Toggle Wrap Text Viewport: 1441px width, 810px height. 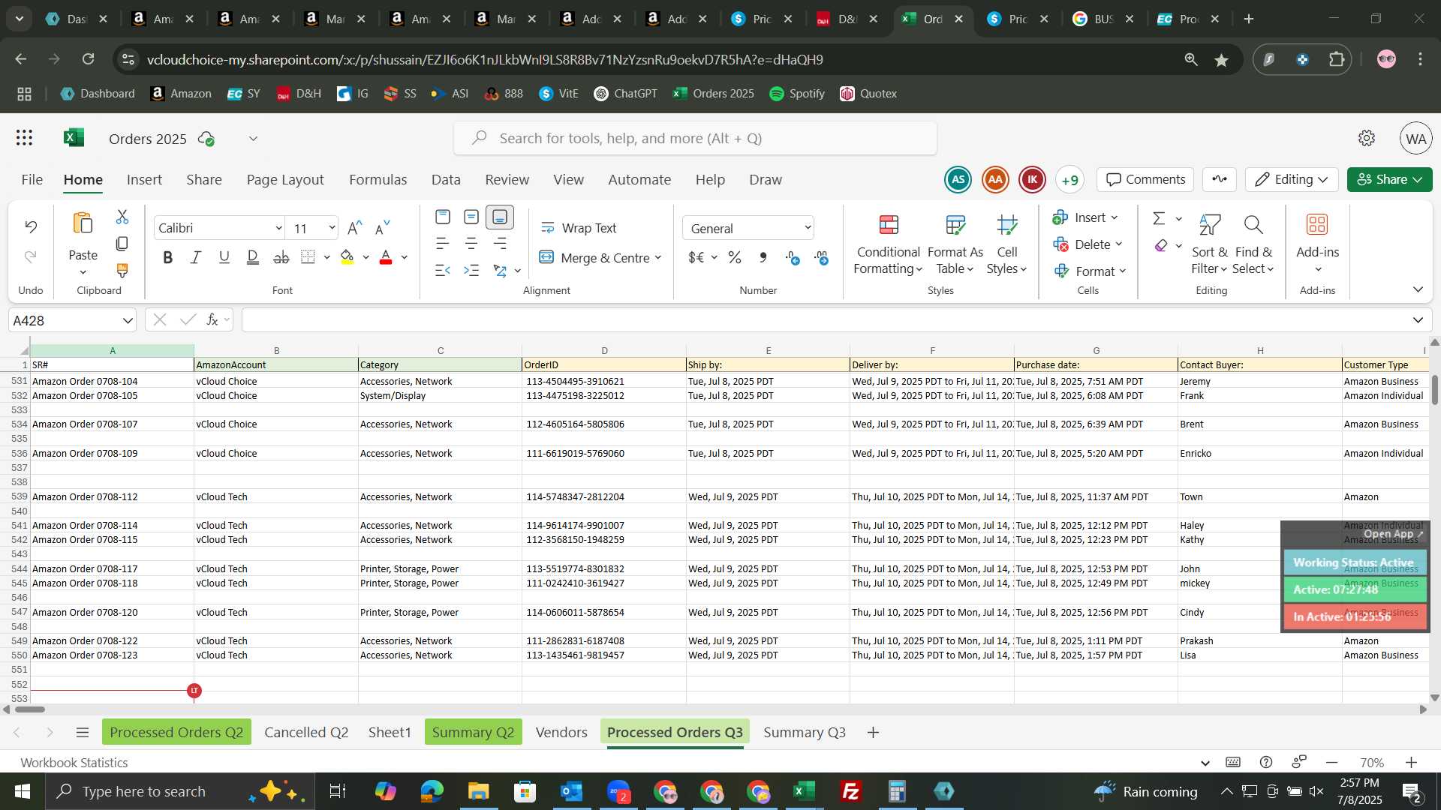(x=579, y=228)
